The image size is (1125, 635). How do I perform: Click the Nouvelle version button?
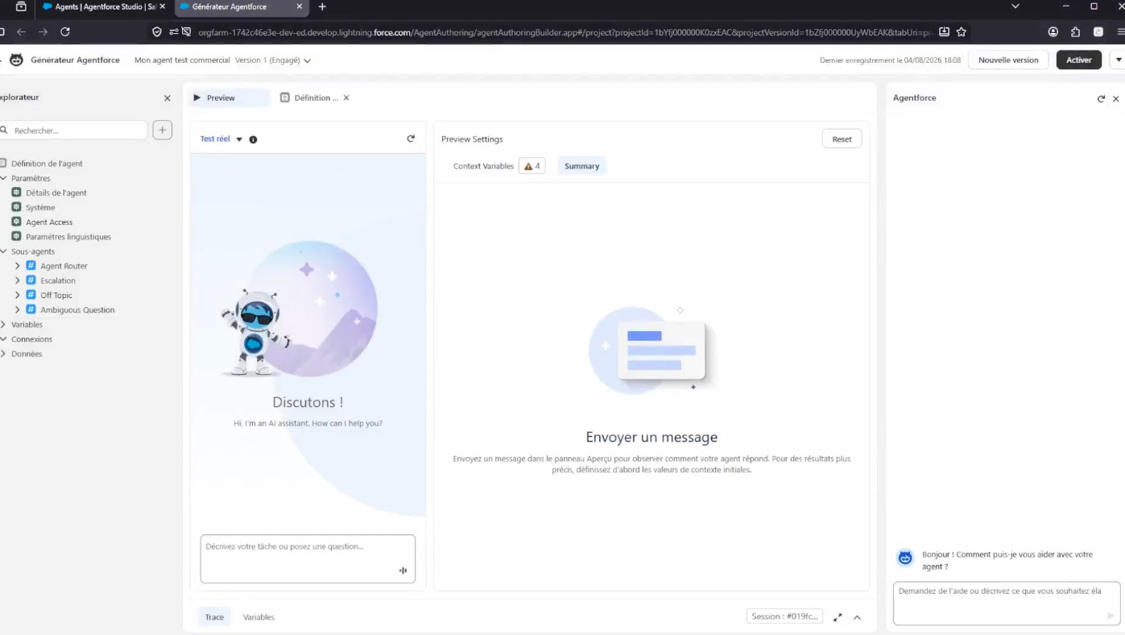pos(1008,60)
